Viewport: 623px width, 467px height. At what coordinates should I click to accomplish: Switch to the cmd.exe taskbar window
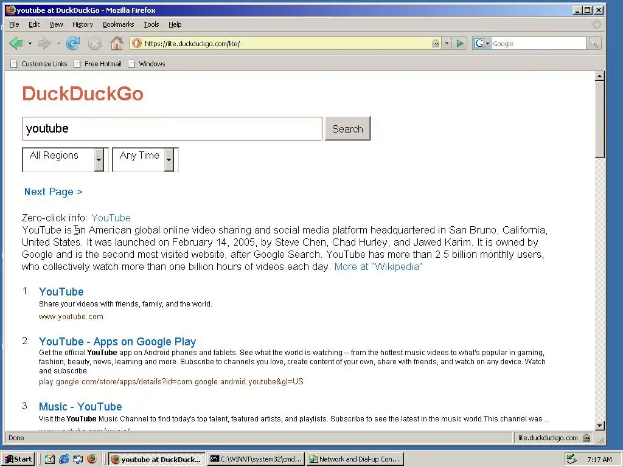pos(257,460)
